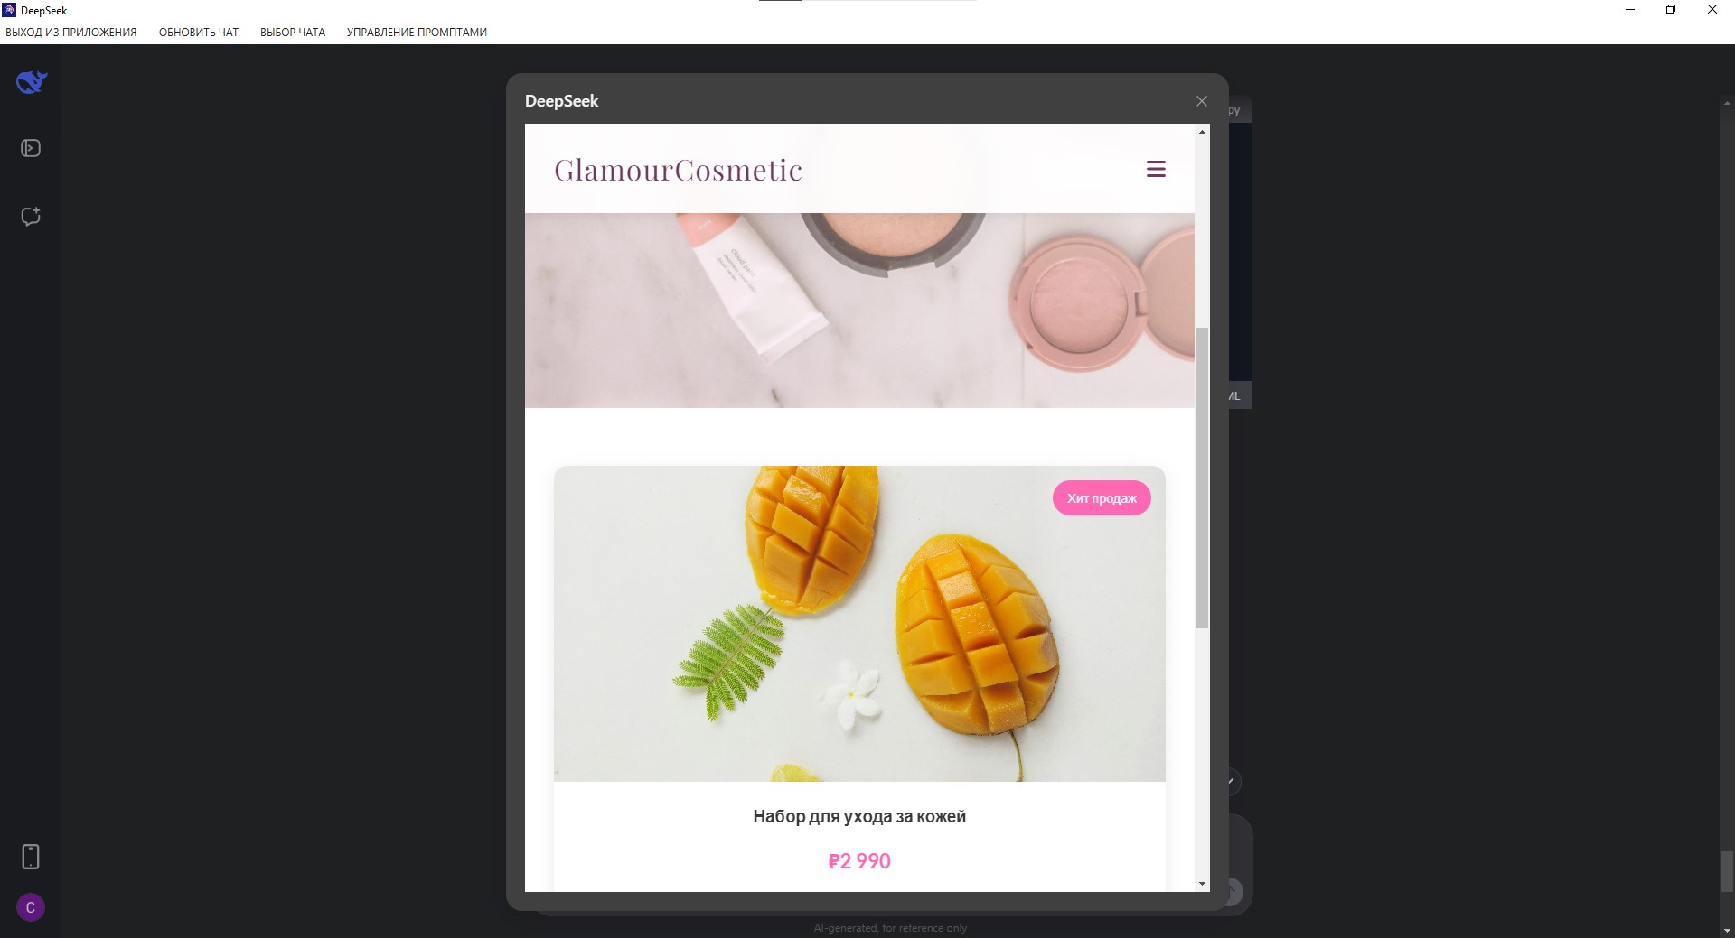This screenshot has width=1735, height=938.
Task: Click the Хит продаж badge
Action: [x=1102, y=498]
